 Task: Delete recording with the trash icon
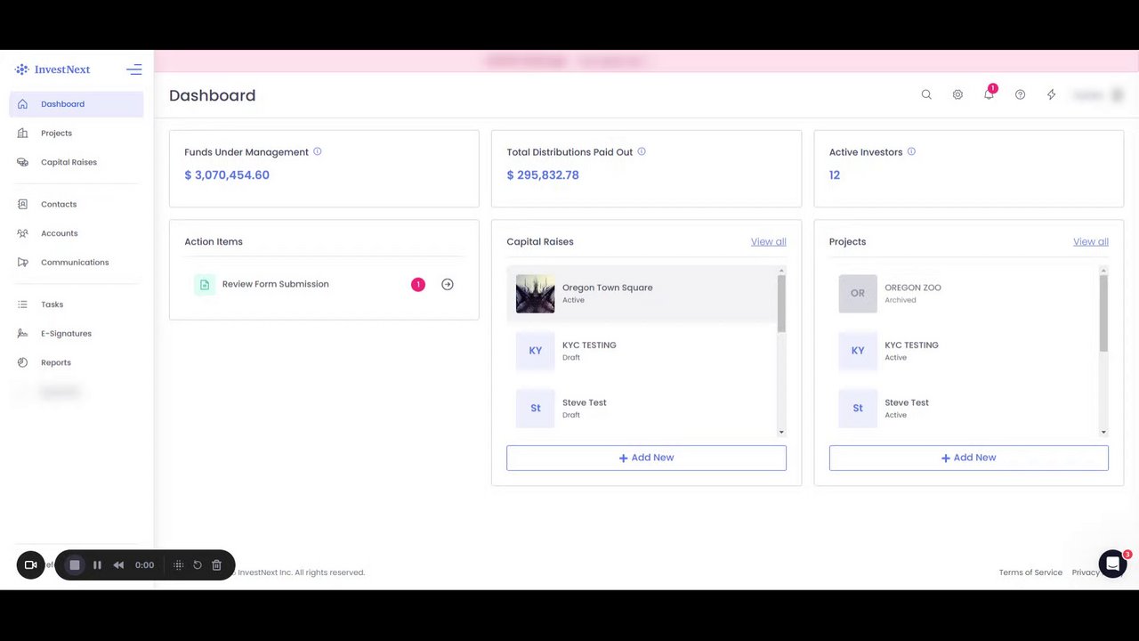point(216,564)
